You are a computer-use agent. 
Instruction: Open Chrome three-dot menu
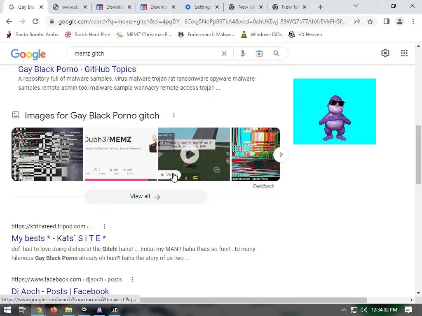tap(413, 21)
